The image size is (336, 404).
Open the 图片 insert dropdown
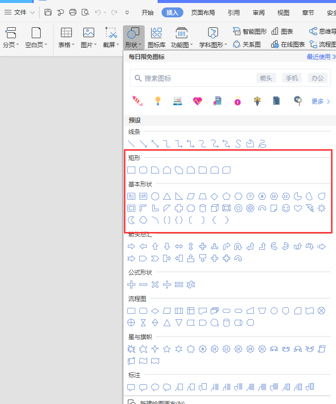tap(89, 38)
